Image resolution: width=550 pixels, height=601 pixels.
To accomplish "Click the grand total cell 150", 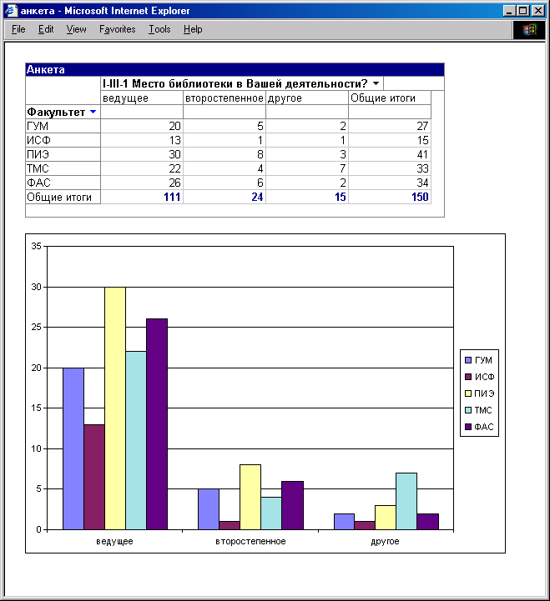I will [x=390, y=197].
